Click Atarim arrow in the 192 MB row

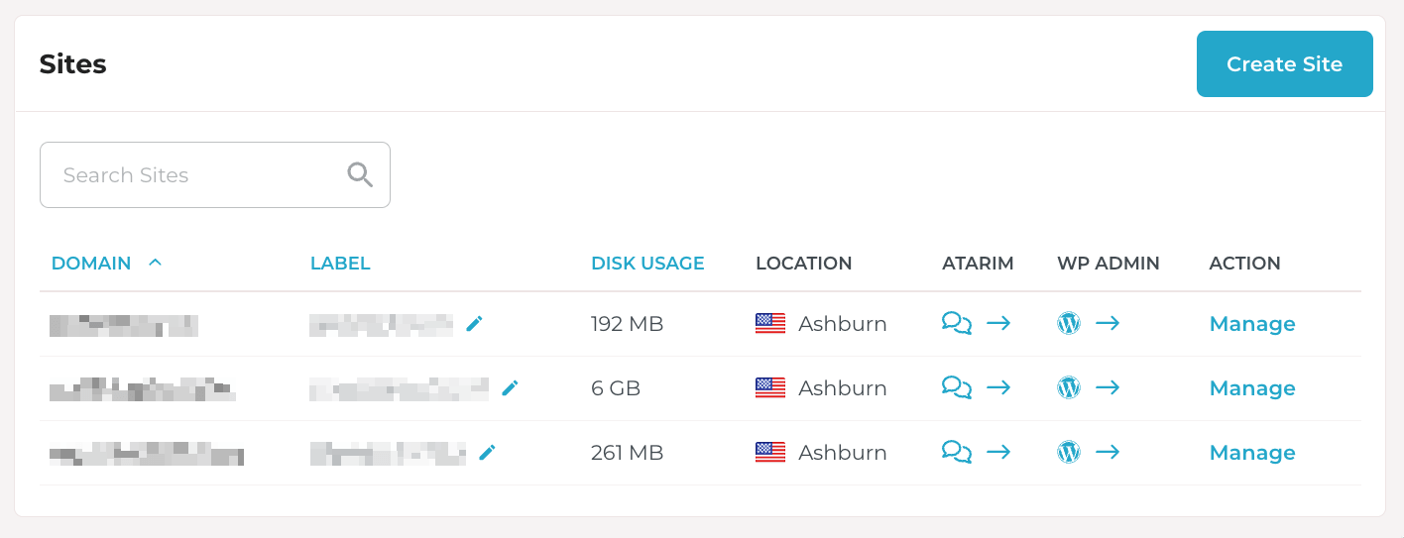pos(998,323)
